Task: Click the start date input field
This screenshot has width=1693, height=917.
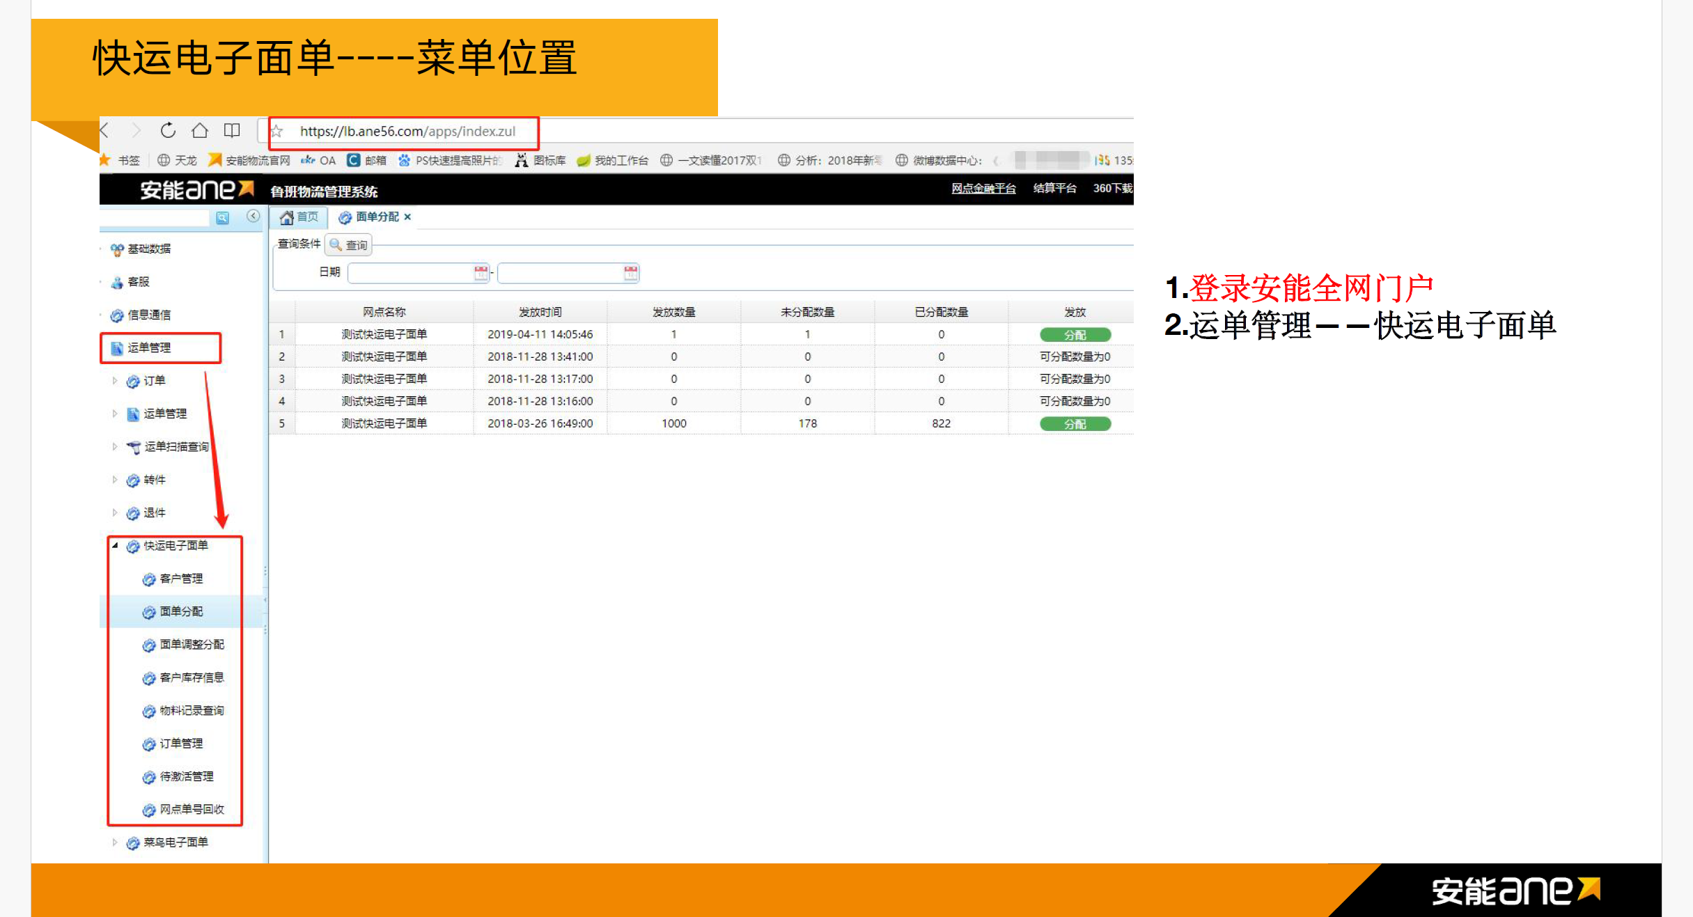Action: pos(411,273)
